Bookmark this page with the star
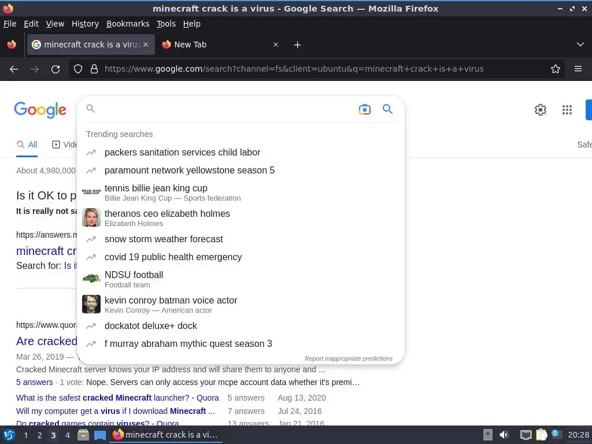The height and width of the screenshot is (444, 592). click(x=556, y=69)
